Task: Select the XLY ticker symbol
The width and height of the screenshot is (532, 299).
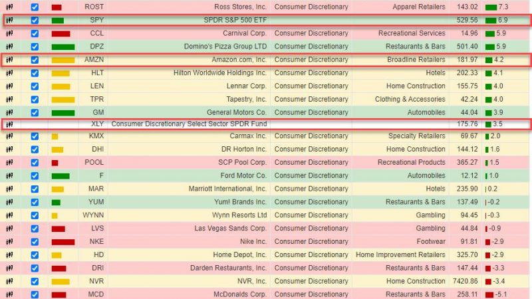Action: 97,124
